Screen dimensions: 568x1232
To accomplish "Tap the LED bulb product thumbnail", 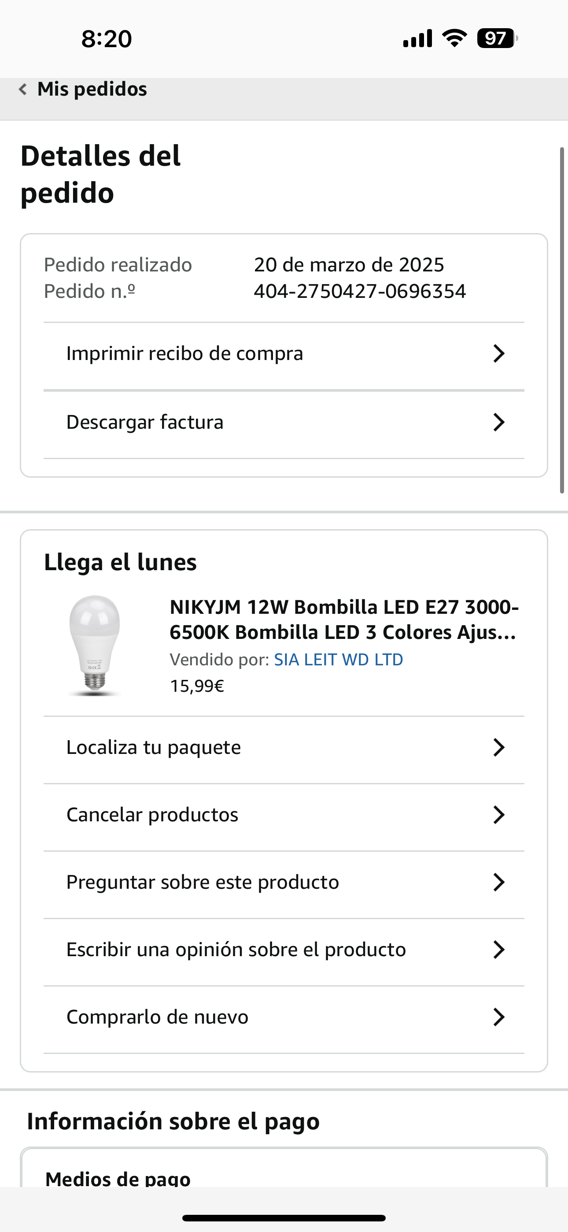I will tap(95, 645).
